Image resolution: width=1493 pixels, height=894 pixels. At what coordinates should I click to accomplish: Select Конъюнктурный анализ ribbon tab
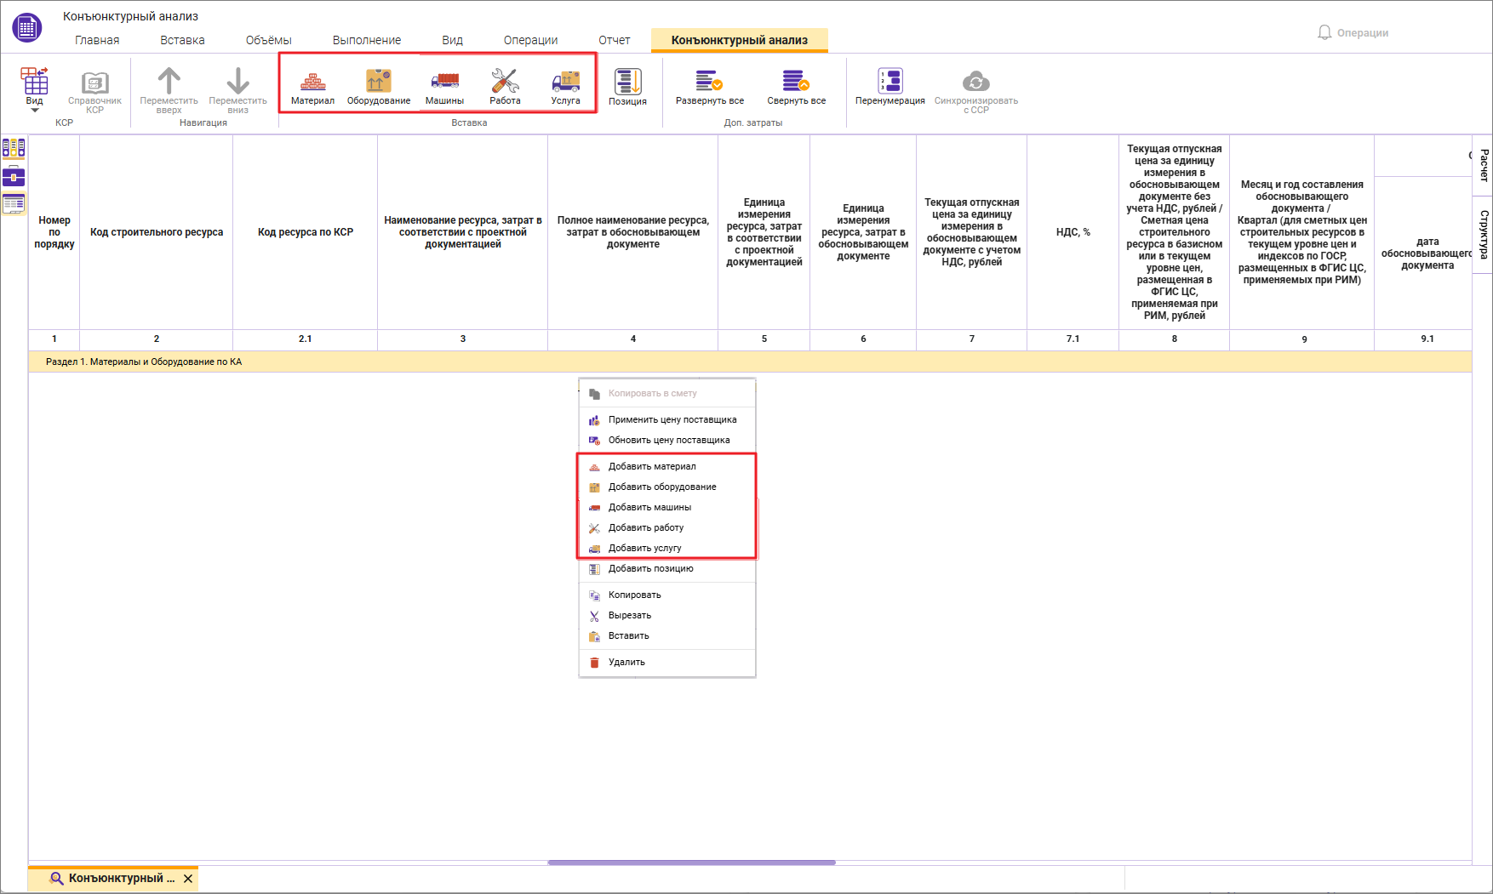point(739,40)
